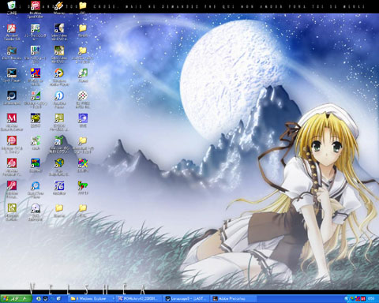Click the red McAfee M tray icon

point(363,299)
